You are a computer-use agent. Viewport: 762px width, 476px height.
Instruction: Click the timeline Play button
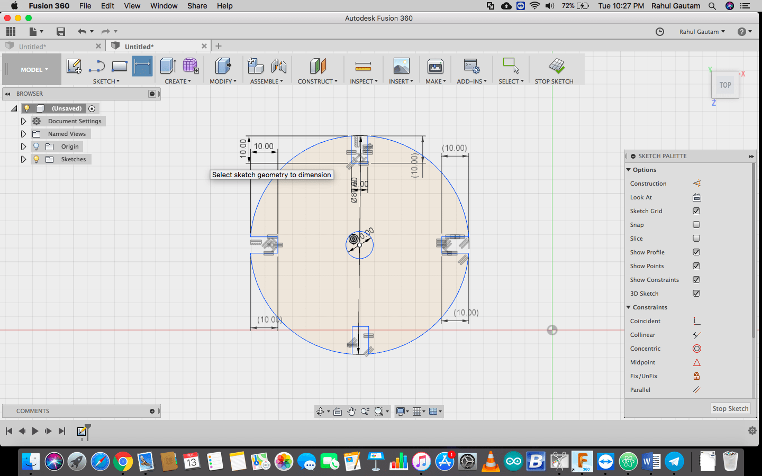pyautogui.click(x=35, y=431)
